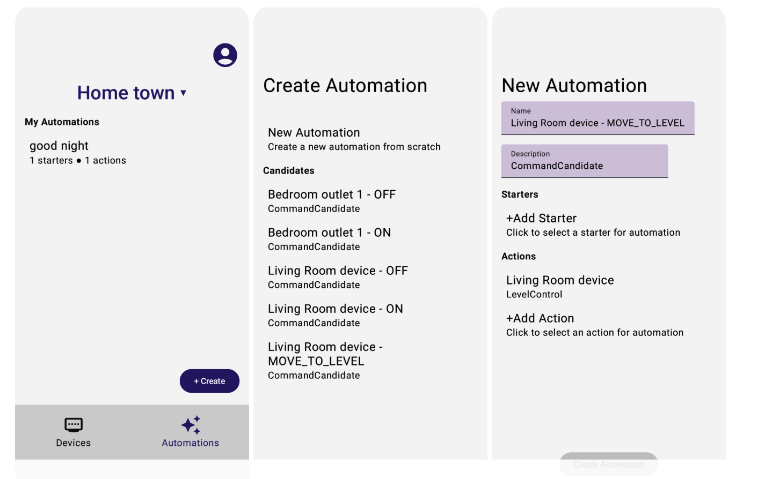The image size is (758, 479).
Task: Switch to the Automations tab label
Action: pyautogui.click(x=191, y=443)
